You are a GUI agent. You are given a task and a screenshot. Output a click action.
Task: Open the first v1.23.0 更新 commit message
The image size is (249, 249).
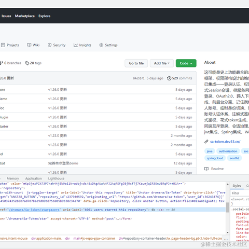coord(58,136)
